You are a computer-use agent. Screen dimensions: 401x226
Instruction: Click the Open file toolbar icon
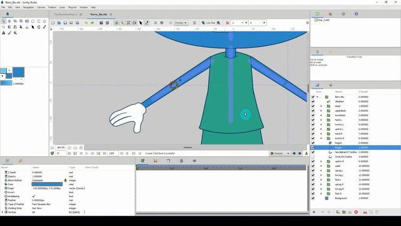click(59, 23)
